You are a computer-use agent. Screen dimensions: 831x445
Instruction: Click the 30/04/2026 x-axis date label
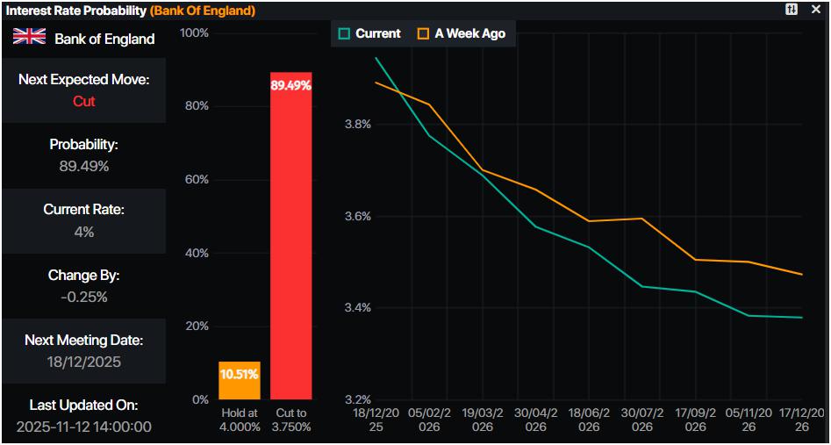pos(535,420)
